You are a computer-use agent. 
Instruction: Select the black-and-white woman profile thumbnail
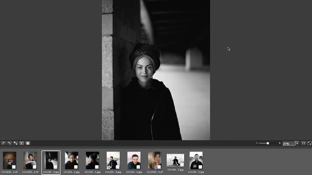92,160
